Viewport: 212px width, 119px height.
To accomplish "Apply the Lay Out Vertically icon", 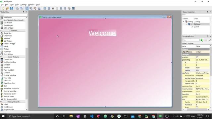I will (x=49, y=8).
